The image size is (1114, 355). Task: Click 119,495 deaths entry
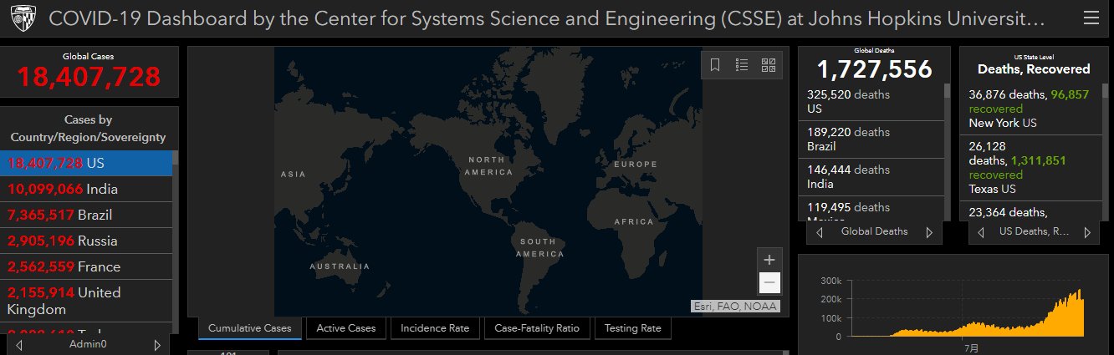(x=871, y=209)
